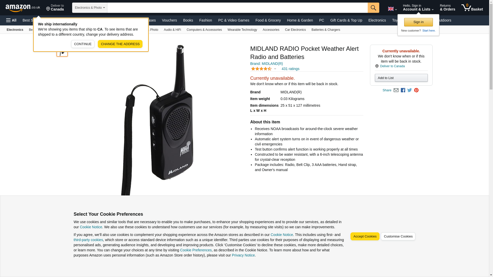Expand the Electronics & Photo search category dropdown
The width and height of the screenshot is (493, 277).
pyautogui.click(x=90, y=8)
